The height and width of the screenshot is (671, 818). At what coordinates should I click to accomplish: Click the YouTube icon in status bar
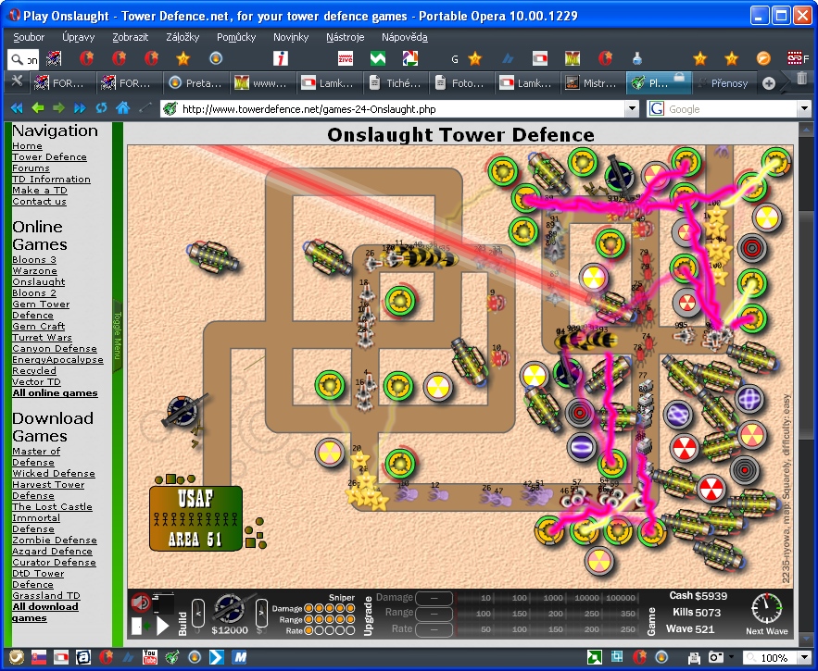click(149, 658)
